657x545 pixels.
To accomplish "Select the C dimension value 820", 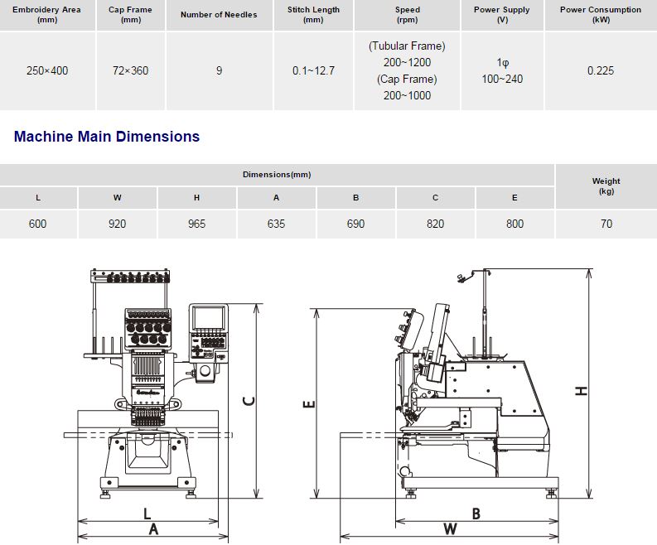I will (435, 224).
